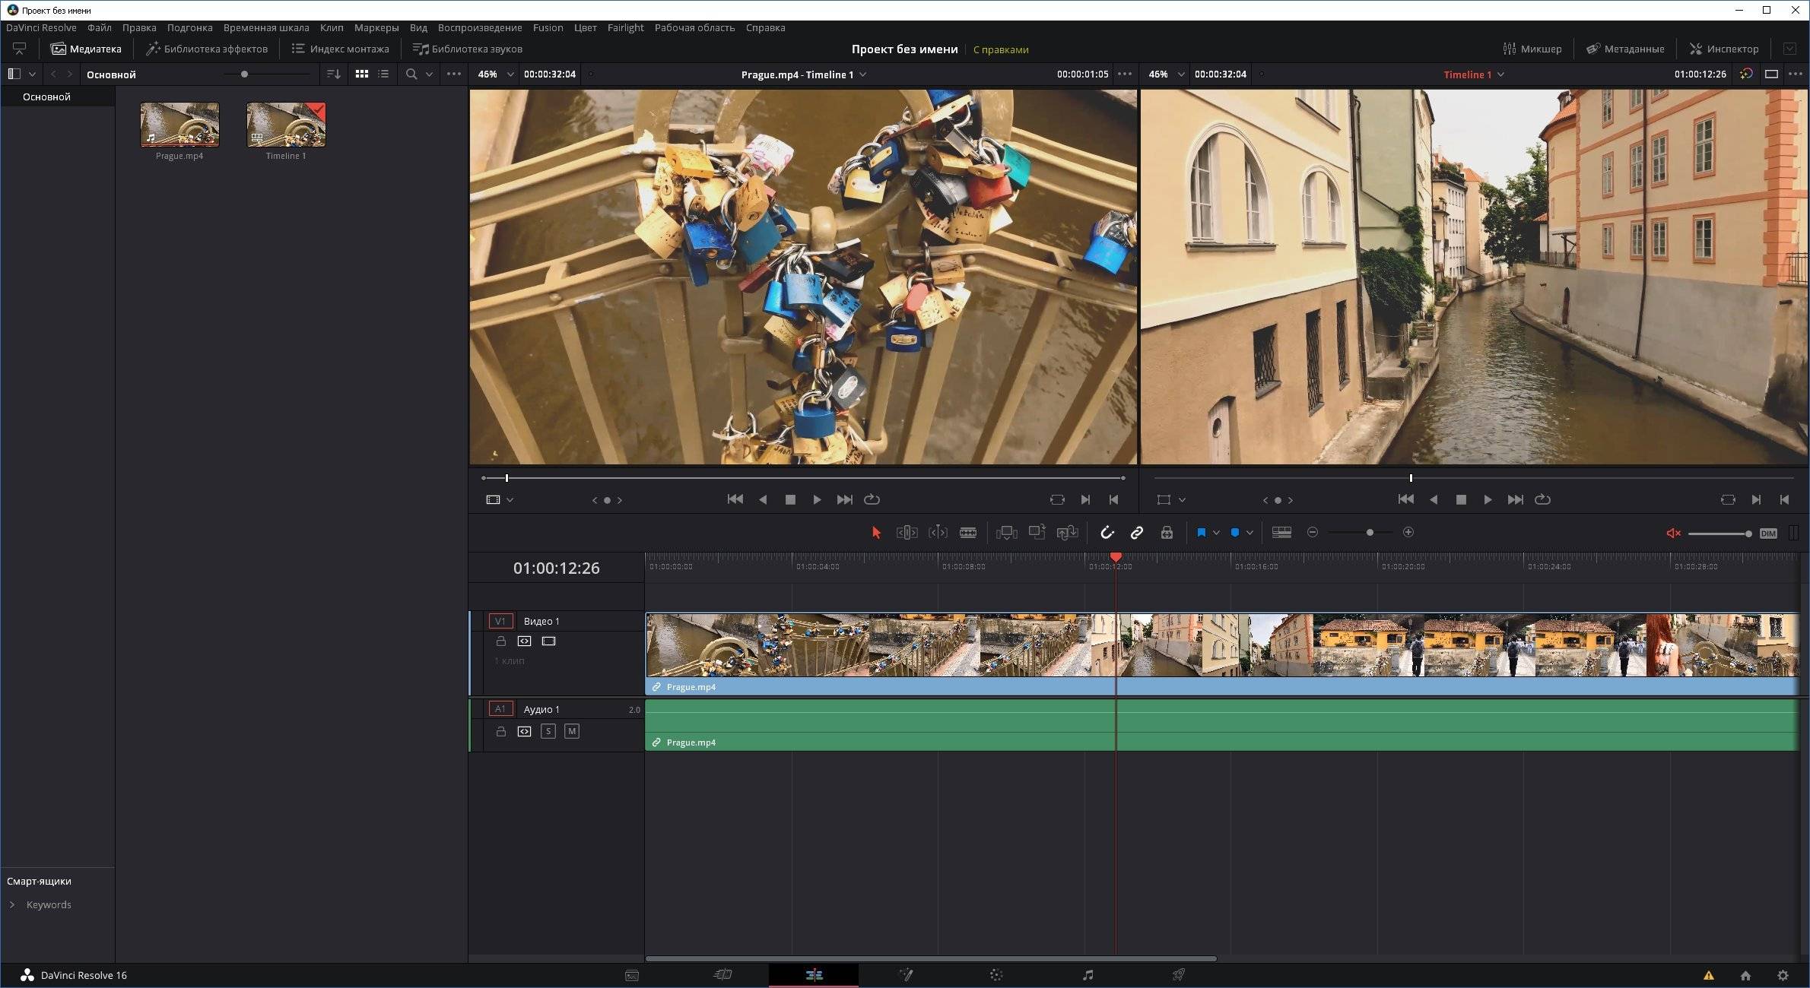The width and height of the screenshot is (1810, 988).
Task: Open the marker color dropdown arrow
Action: point(1250,533)
